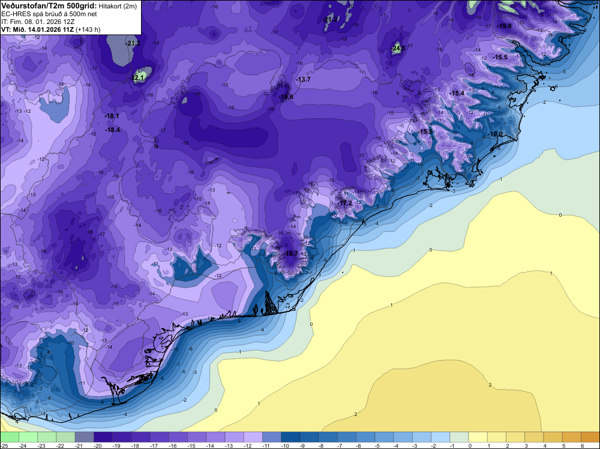
Task: Click the "Hitakort (2m)" header label
Action: pos(118,6)
